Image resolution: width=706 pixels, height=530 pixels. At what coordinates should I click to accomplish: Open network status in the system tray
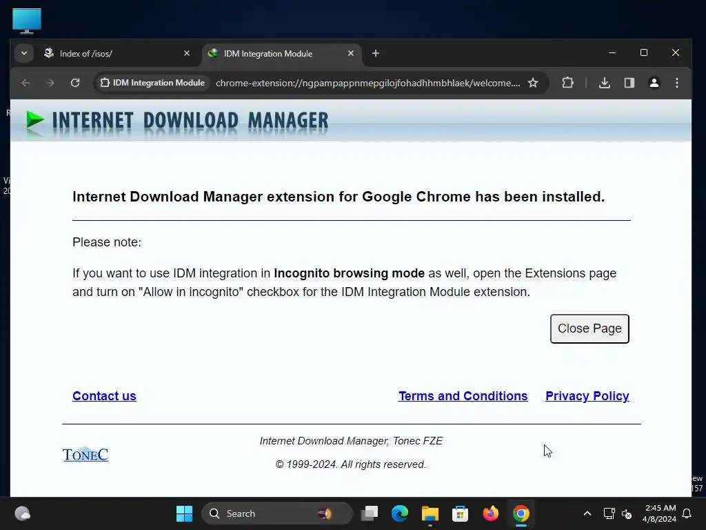tap(609, 513)
